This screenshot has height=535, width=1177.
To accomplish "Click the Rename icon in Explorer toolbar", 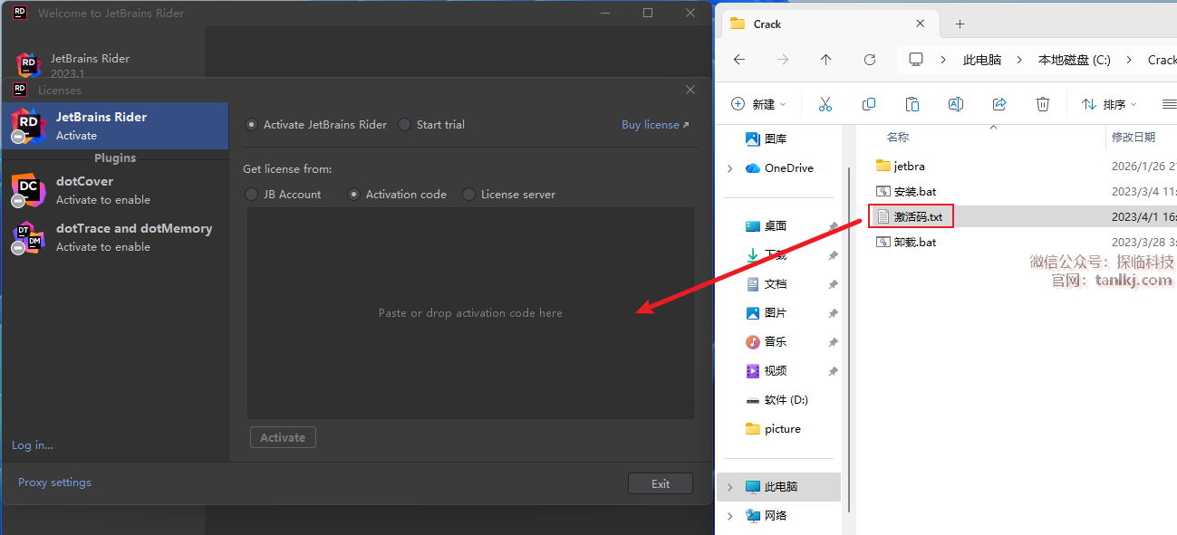I will point(955,104).
